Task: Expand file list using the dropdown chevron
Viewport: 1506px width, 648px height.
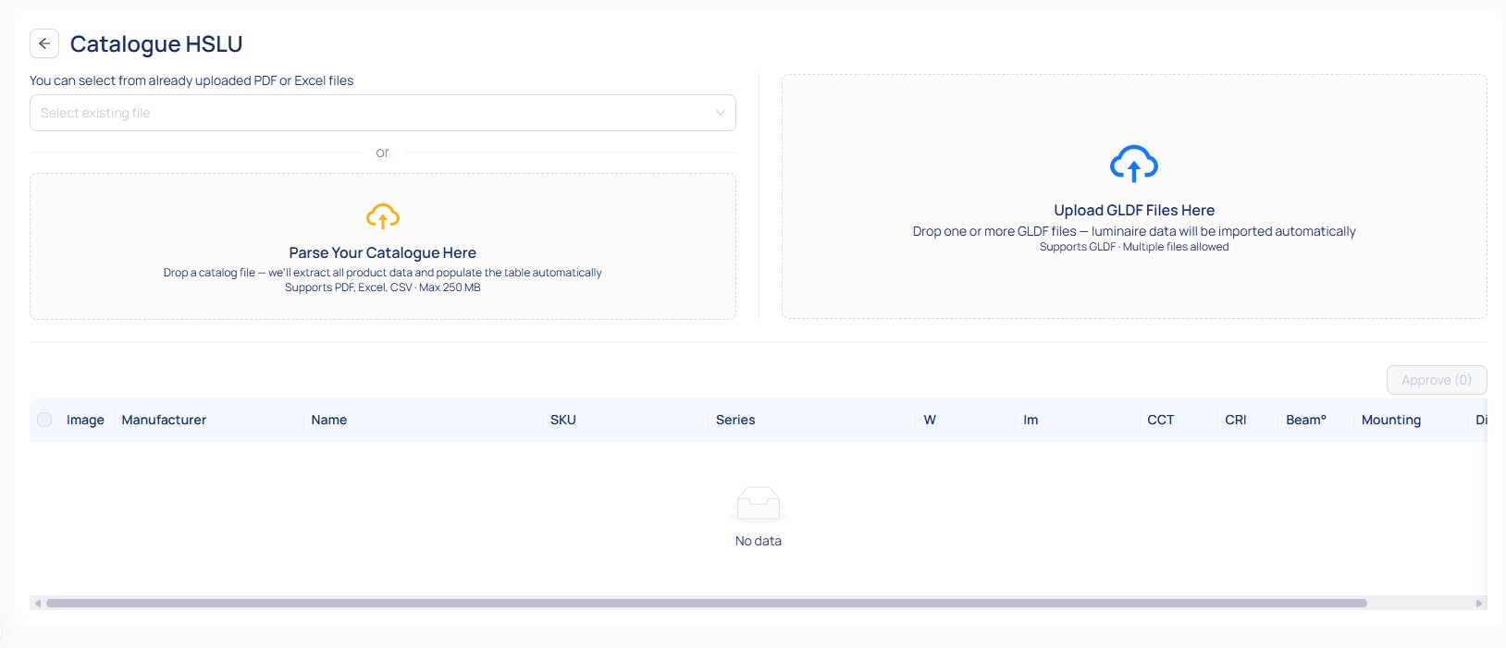Action: (720, 113)
